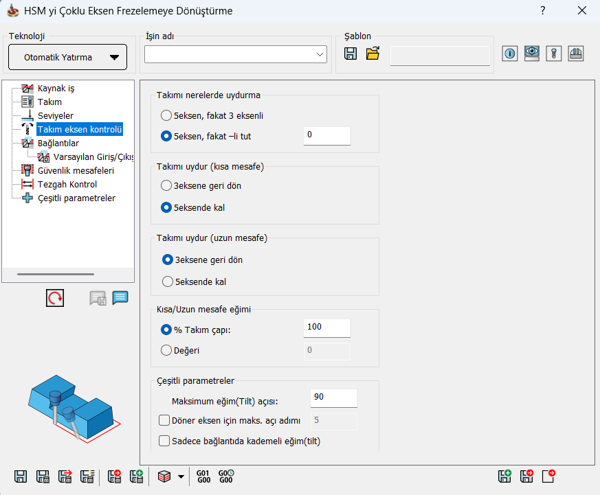Screen dimensions: 600x495
Task: Expand the İşin adı combo box
Action: (320, 54)
